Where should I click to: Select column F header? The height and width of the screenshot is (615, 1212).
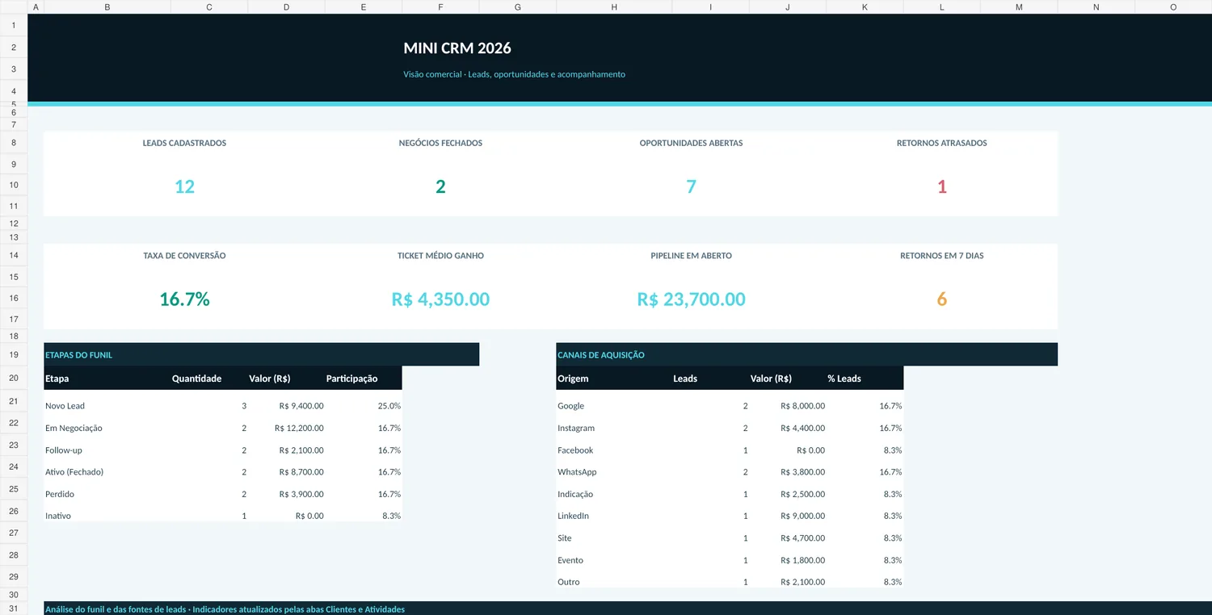pyautogui.click(x=440, y=7)
